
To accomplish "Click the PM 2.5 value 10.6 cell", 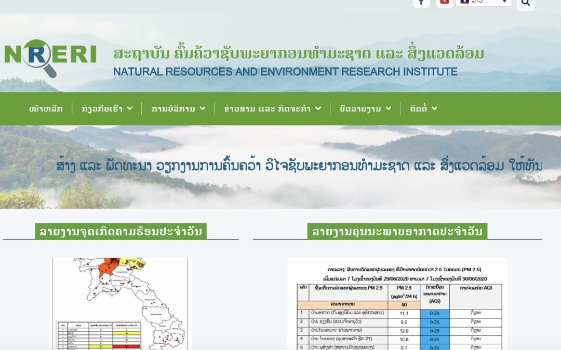I will tap(404, 339).
